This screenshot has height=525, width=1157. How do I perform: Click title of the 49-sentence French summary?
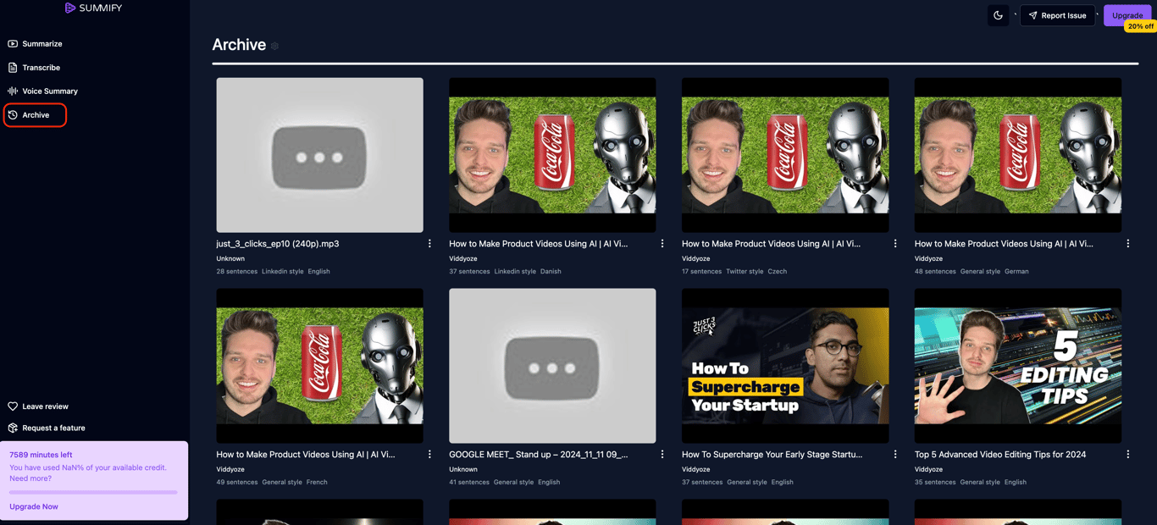(x=306, y=455)
